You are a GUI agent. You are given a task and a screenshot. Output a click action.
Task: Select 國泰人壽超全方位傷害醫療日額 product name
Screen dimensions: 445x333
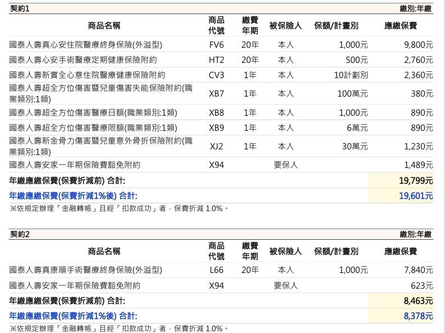(x=93, y=113)
